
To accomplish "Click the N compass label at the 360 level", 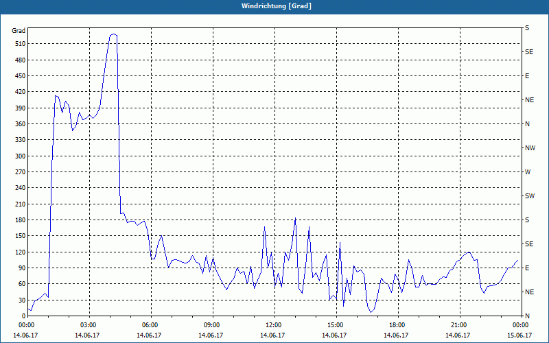I will 527,124.
